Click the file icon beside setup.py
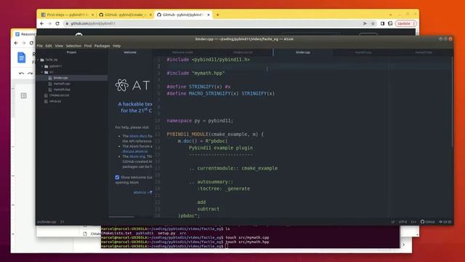 (x=46, y=101)
